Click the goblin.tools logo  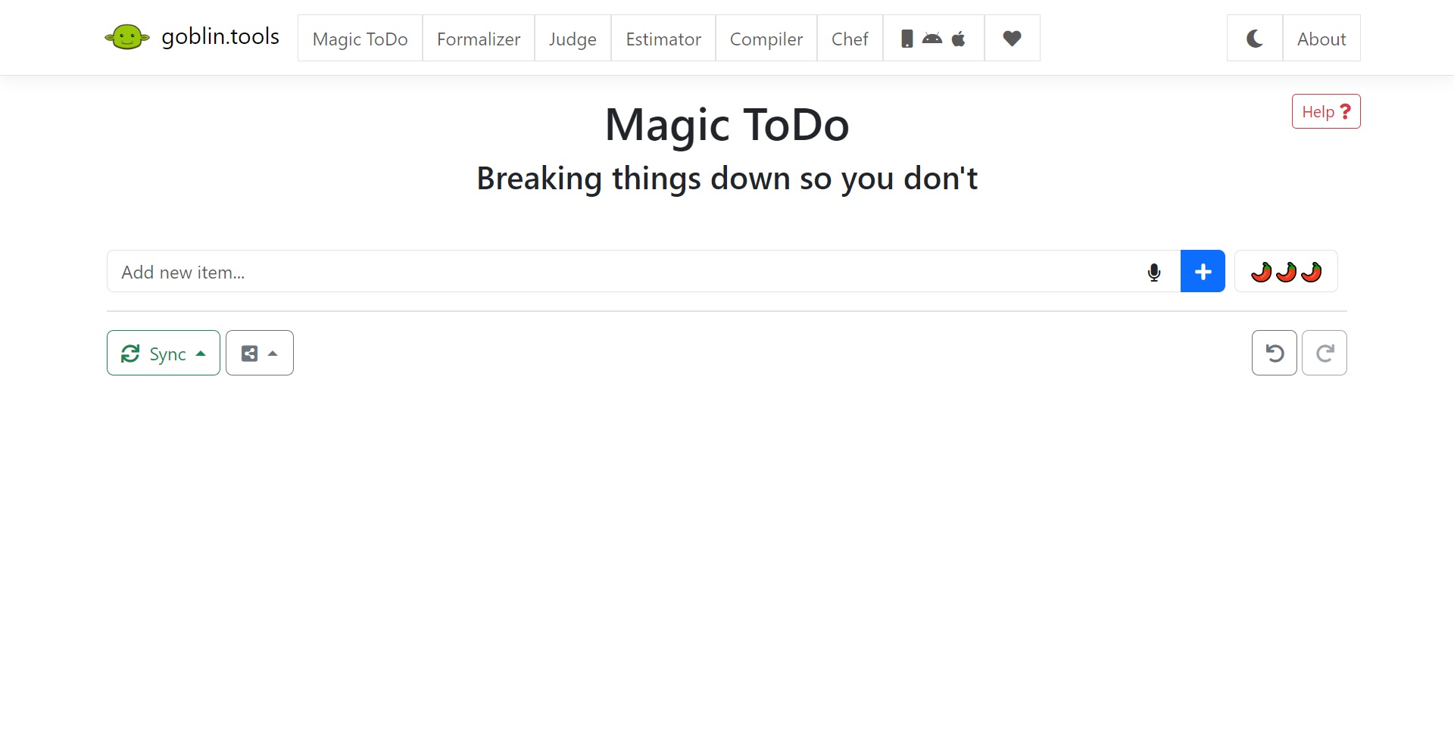(x=126, y=37)
